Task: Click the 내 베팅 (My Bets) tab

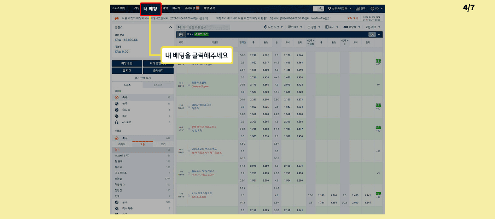Action: (x=151, y=8)
